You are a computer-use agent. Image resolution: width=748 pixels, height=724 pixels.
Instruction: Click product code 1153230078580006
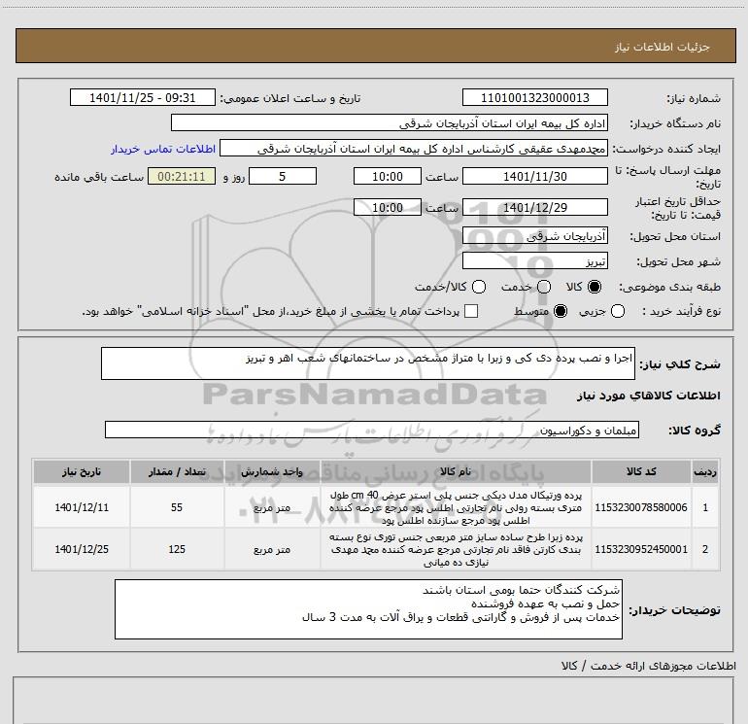[641, 507]
